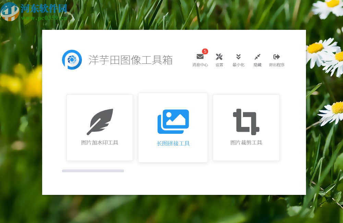Click the notification badge showing 5
343x223 pixels.
point(205,51)
